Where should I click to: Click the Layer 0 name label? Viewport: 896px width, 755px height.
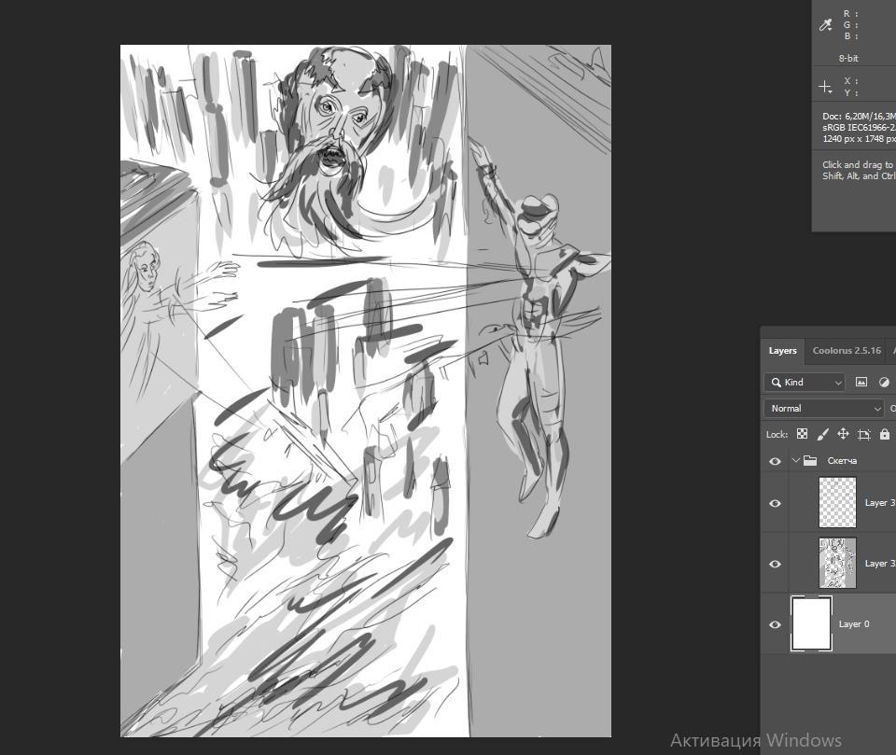click(x=854, y=624)
